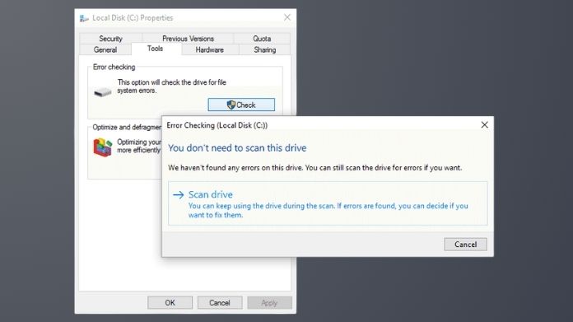Image resolution: width=573 pixels, height=322 pixels.
Task: Click the 'You don't need to scan this drive' heading
Action: (x=237, y=148)
